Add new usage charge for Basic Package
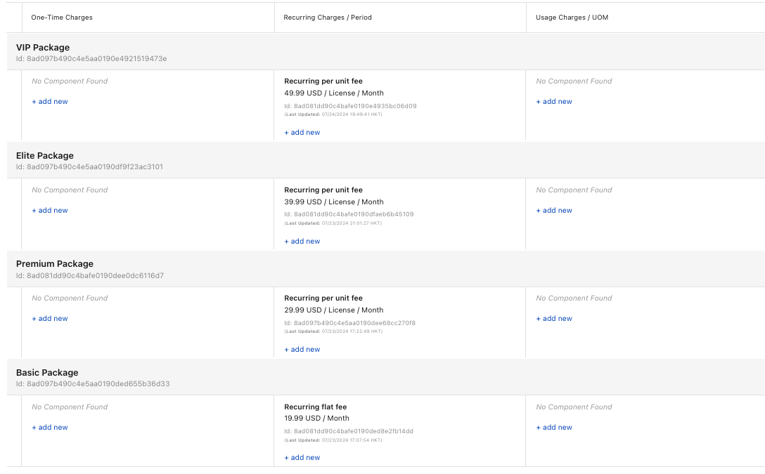The height and width of the screenshot is (474, 765). pyautogui.click(x=553, y=427)
